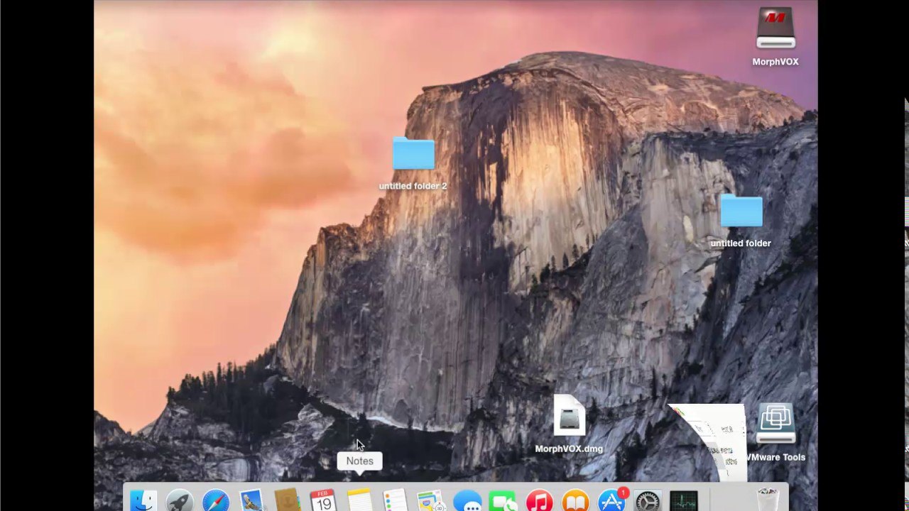Open Reminders list icon in dock
This screenshot has width=909, height=511.
coord(396,501)
